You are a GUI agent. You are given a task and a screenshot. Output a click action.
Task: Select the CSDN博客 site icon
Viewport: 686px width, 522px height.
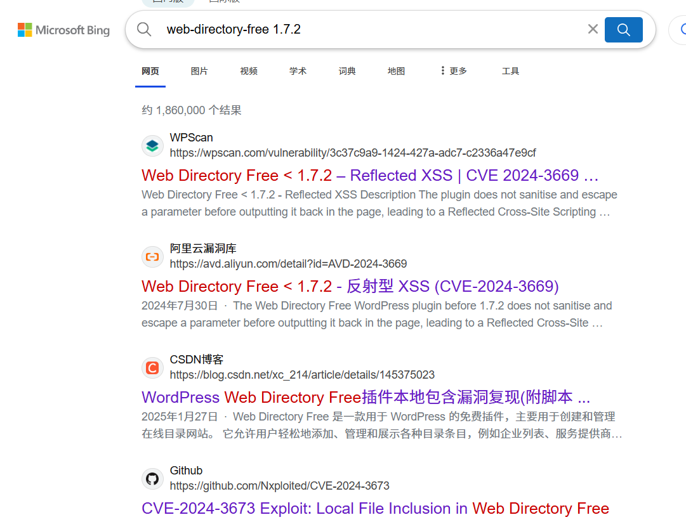[152, 367]
